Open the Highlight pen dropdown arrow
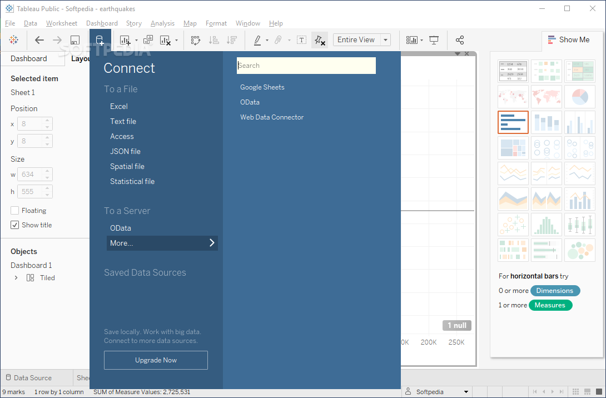Screen dimensions: 606x398 pos(267,40)
